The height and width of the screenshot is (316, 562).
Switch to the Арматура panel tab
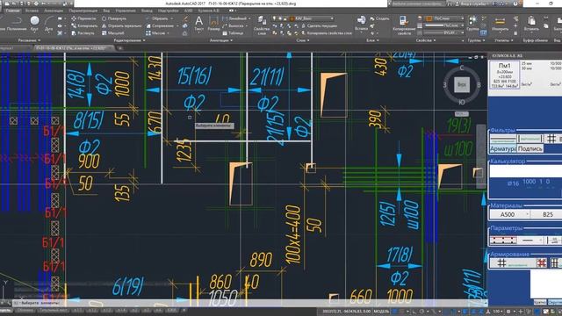coord(502,148)
